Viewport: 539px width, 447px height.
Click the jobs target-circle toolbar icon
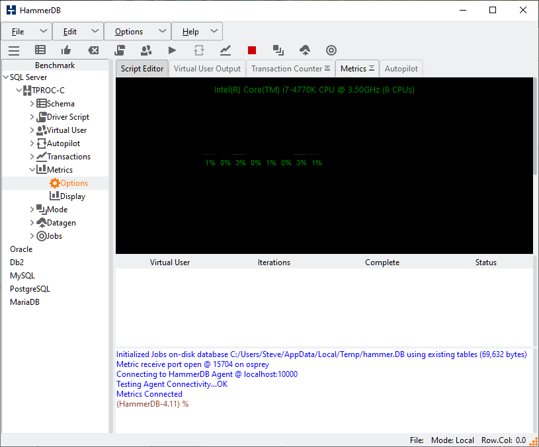(x=331, y=50)
